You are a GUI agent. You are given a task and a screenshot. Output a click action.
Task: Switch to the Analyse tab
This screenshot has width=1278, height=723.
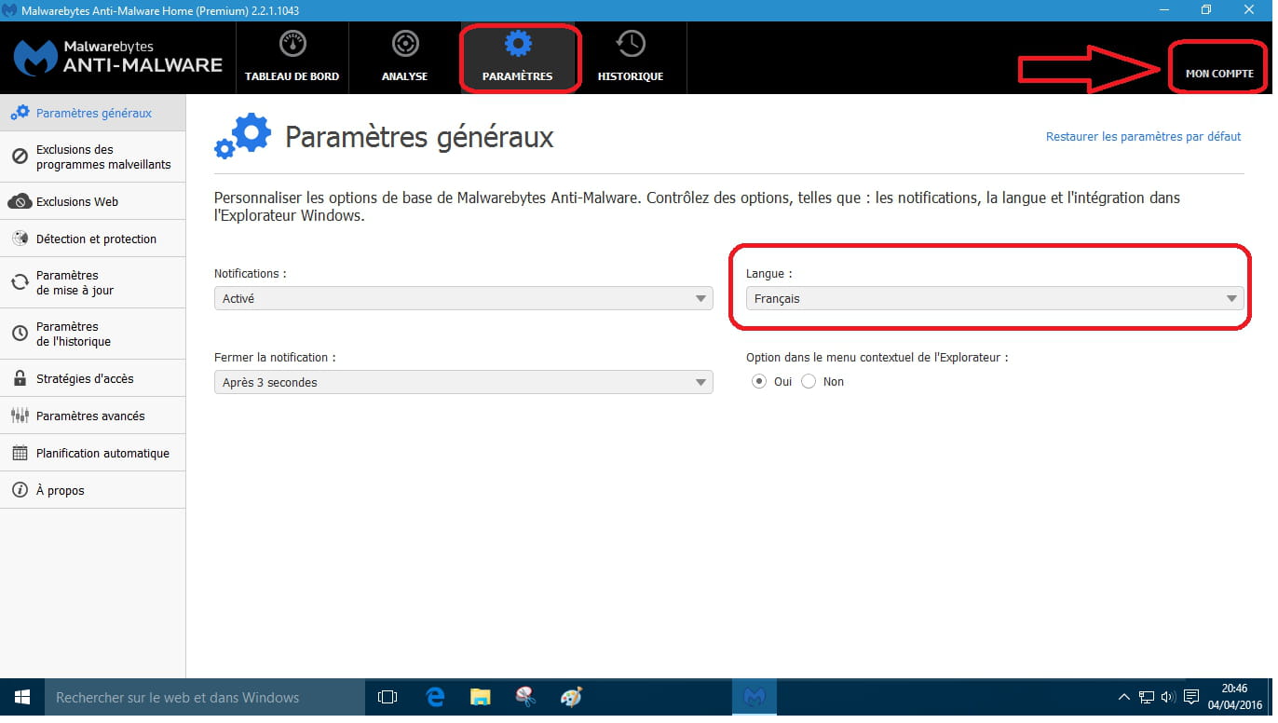pyautogui.click(x=406, y=59)
